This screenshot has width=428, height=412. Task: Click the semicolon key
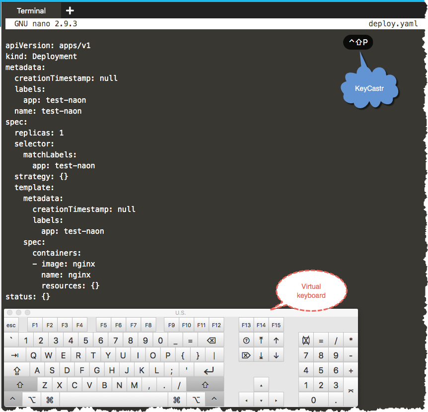click(172, 370)
